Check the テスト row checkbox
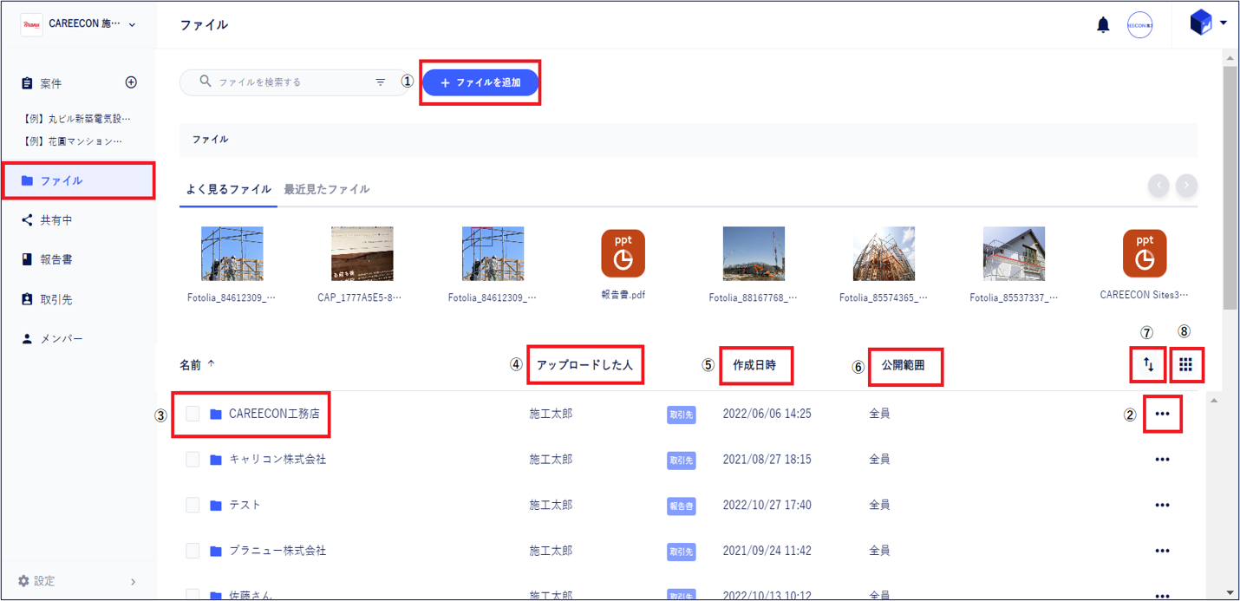 tap(193, 505)
